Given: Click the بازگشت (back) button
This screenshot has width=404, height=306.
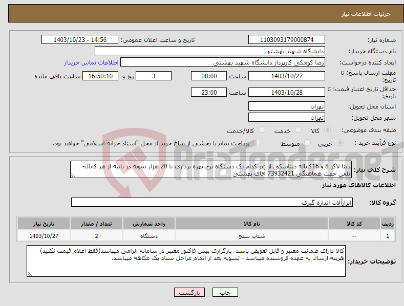Looking at the screenshot, I should point(189,292).
